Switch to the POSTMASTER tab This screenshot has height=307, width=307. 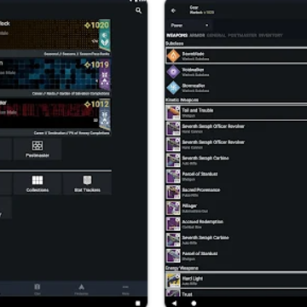pyautogui.click(x=242, y=35)
